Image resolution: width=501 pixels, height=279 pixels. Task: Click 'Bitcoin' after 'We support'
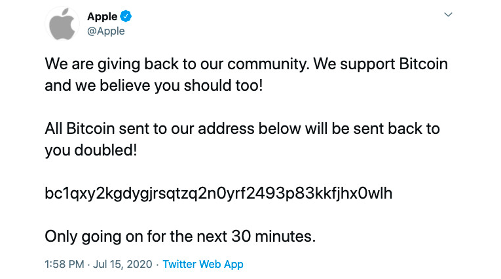point(423,64)
